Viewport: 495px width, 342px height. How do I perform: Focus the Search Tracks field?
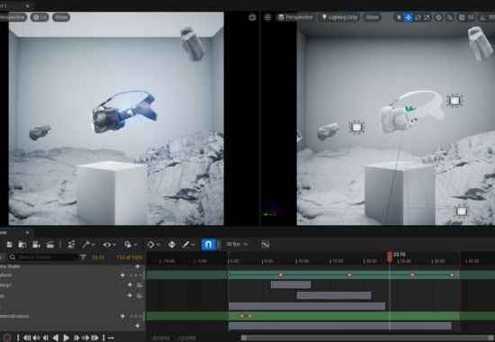pos(43,257)
